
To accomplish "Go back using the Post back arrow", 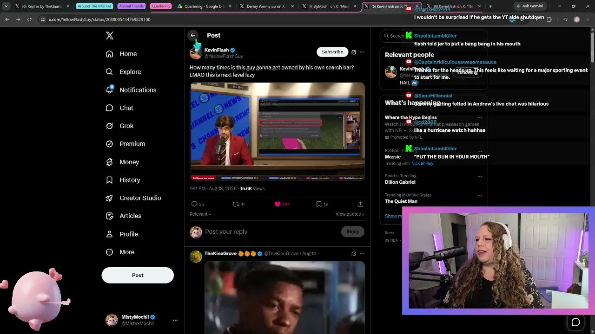I will (193, 35).
